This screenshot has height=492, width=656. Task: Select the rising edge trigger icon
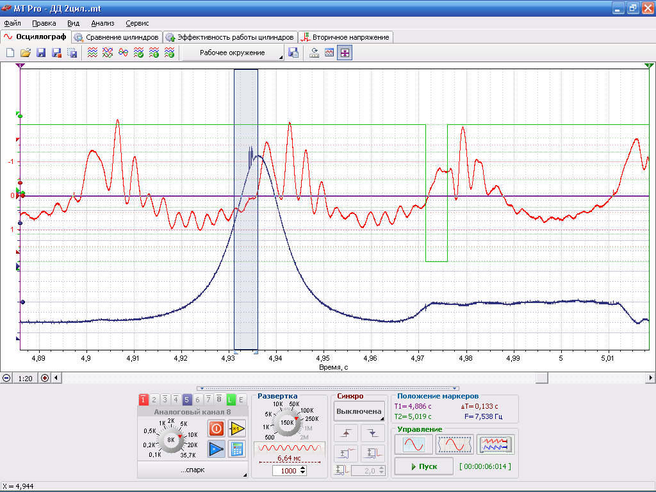[x=345, y=433]
